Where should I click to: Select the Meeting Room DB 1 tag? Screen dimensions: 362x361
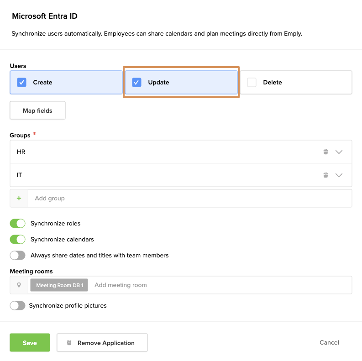point(59,285)
